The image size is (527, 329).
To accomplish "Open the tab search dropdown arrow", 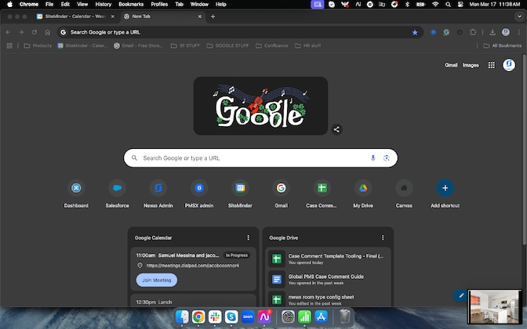I will (x=520, y=16).
